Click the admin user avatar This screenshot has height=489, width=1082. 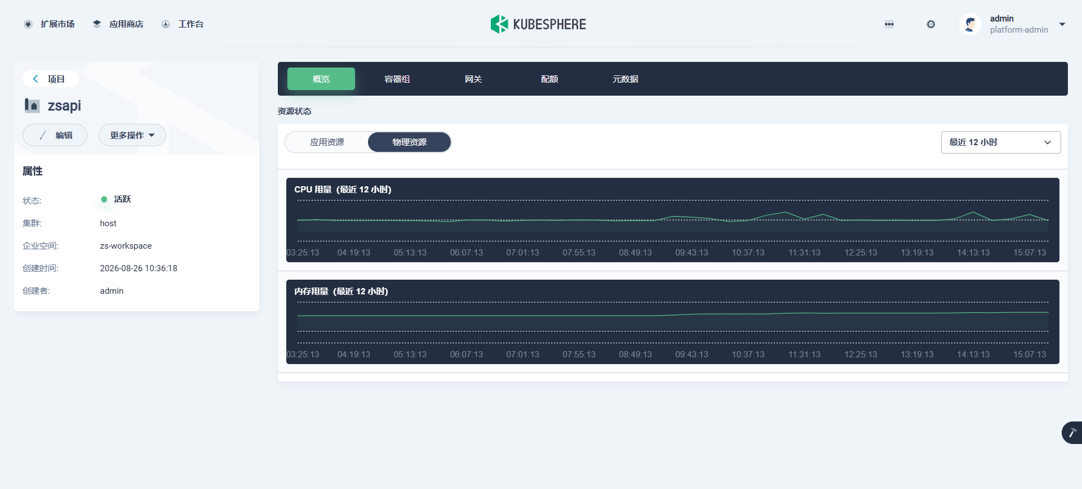(970, 24)
